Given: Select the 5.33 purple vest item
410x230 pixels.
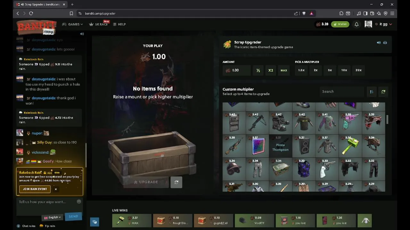Looking at the screenshot, I should pos(304,169).
